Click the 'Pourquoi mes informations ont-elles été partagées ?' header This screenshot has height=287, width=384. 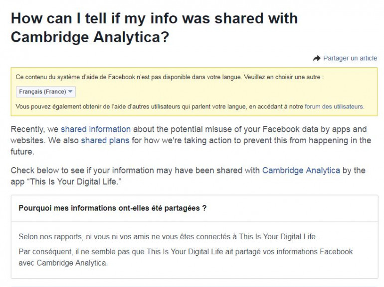pyautogui.click(x=113, y=208)
